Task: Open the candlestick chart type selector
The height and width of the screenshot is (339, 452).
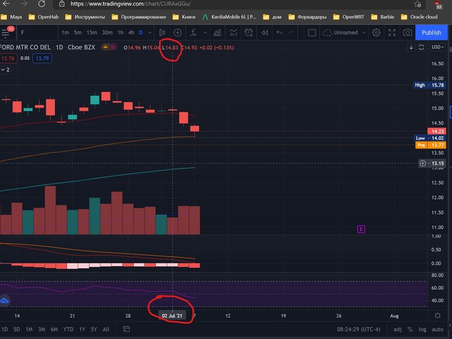Action: tap(162, 32)
